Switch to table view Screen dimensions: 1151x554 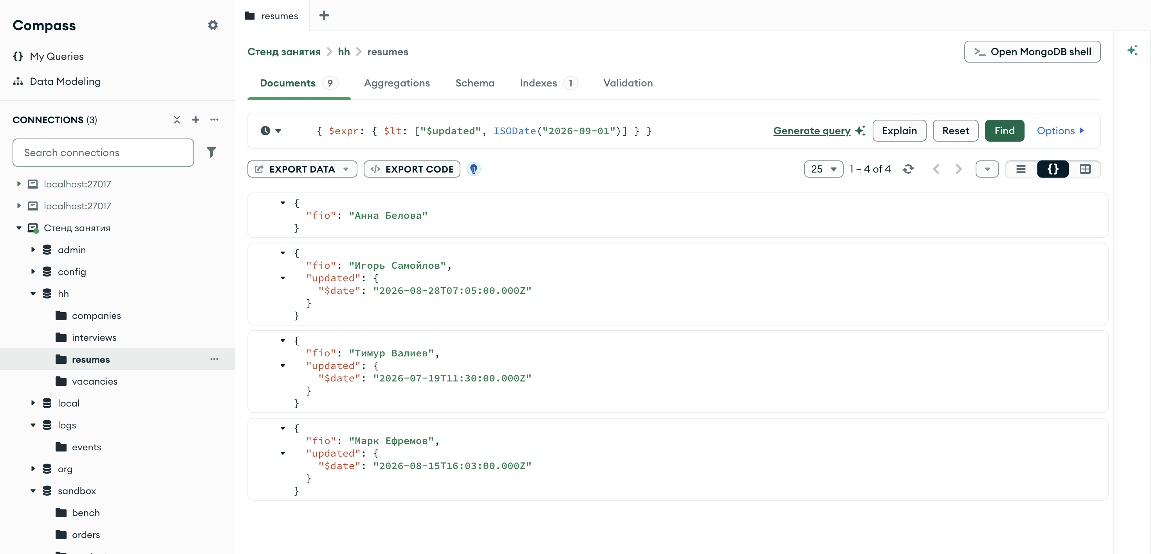[x=1085, y=169]
